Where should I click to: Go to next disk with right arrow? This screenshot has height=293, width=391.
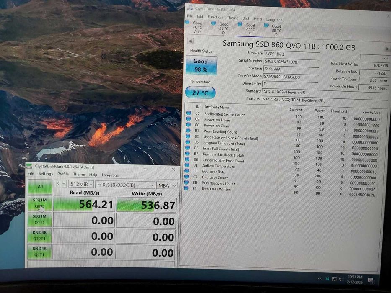click(387, 49)
